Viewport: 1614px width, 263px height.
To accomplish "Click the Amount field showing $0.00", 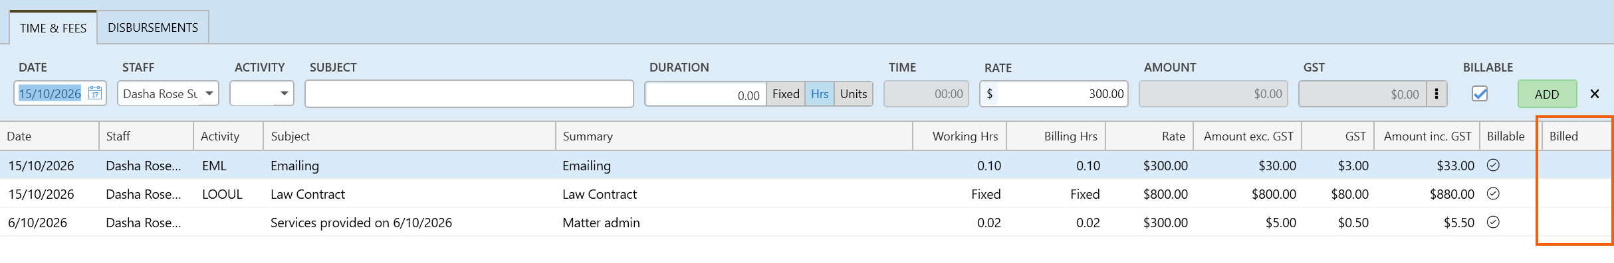I will click(1213, 94).
